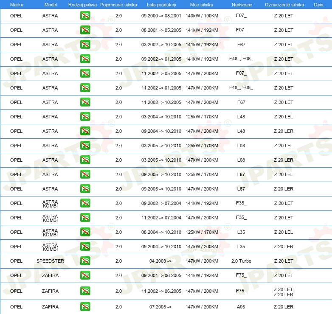Click the 04.2003 -> production date cell
This screenshot has width=332, height=314.
160,261
